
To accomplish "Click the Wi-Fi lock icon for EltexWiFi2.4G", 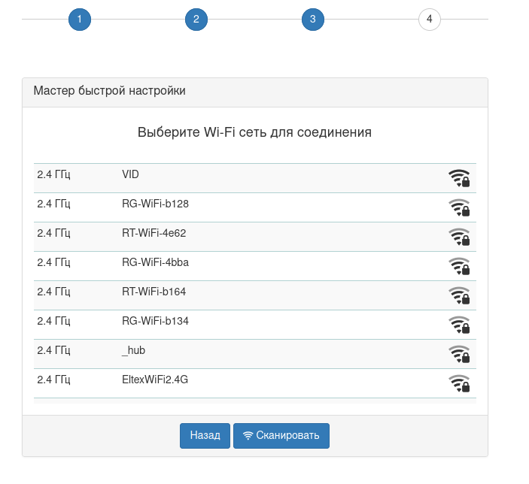I will coord(459,383).
